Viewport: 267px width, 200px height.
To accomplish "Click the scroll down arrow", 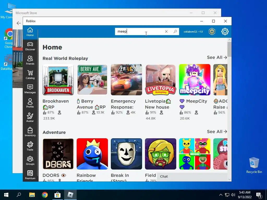I will point(229,179).
